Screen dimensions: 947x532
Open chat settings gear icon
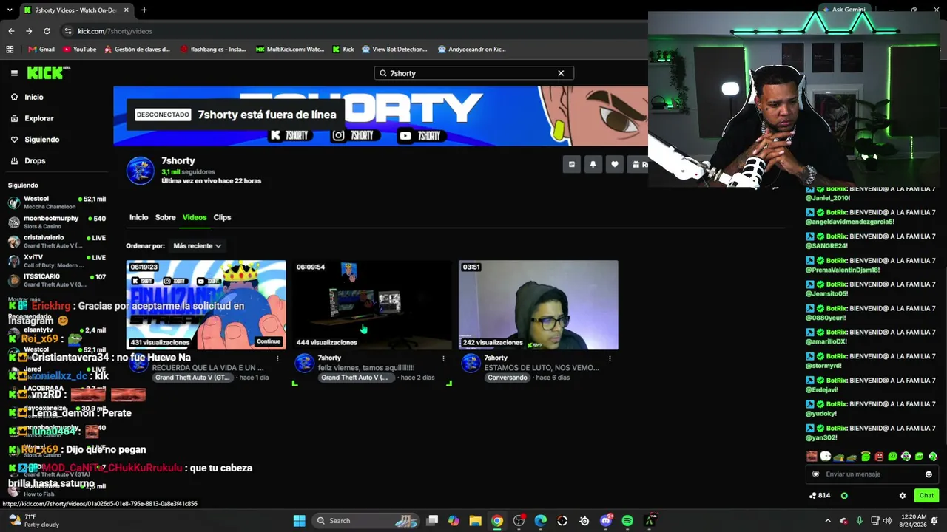pyautogui.click(x=902, y=496)
